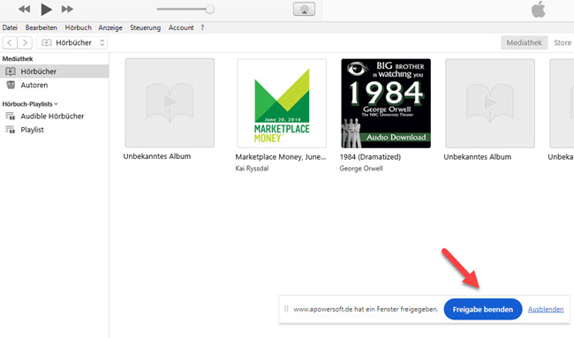Image resolution: width=574 pixels, height=338 pixels.
Task: Switch to the Mediathek tab
Action: point(524,42)
